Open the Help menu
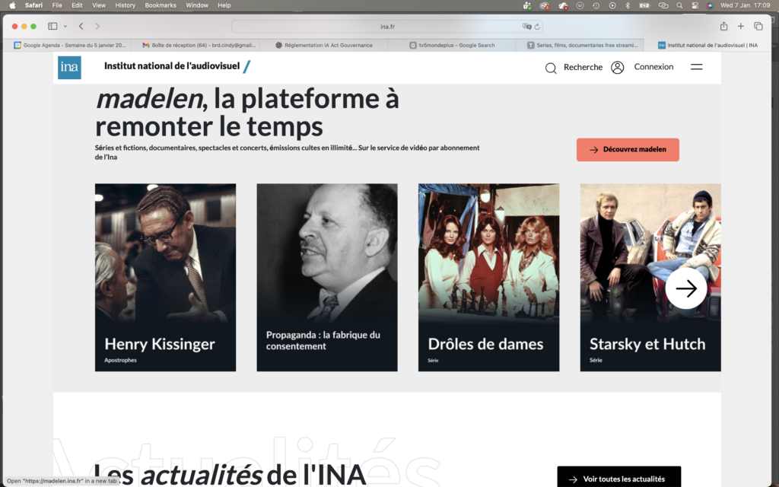779x487 pixels. click(x=224, y=5)
